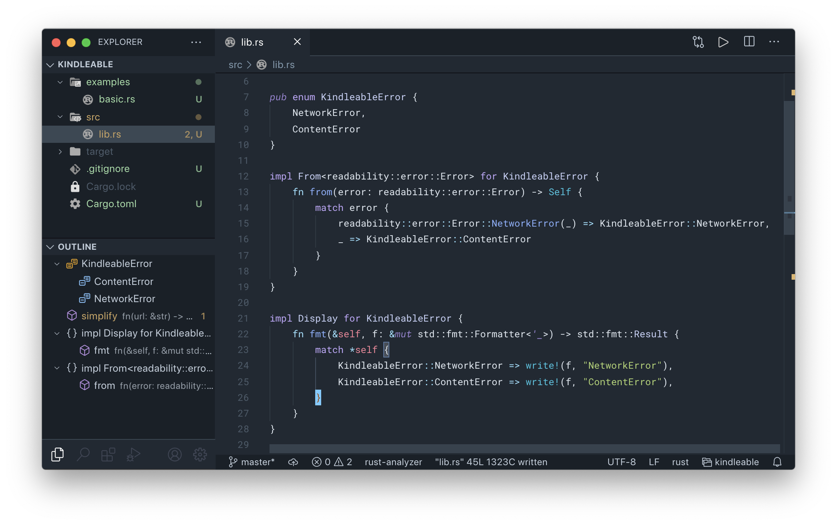Image resolution: width=837 pixels, height=525 pixels.
Task: Click the Accounts icon in sidebar
Action: click(x=174, y=454)
